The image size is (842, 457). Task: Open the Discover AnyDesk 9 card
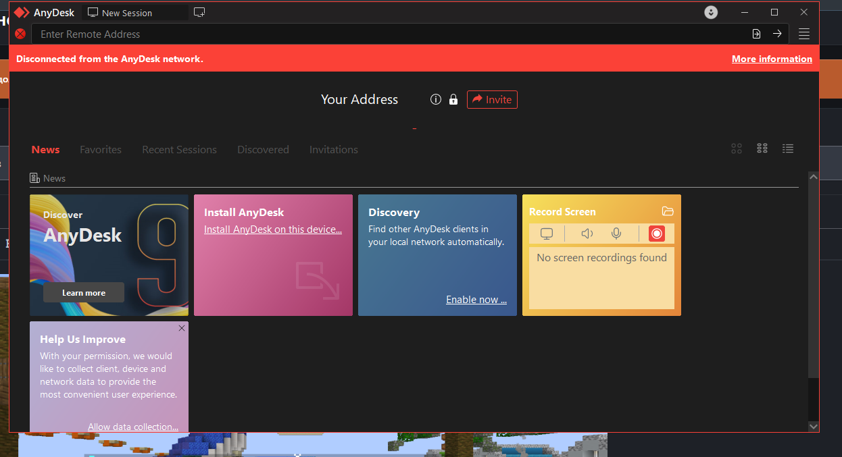pos(109,255)
